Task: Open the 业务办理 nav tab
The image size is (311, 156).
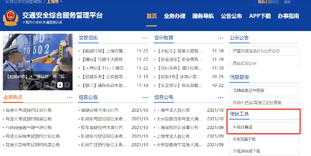Action: [x=175, y=16]
